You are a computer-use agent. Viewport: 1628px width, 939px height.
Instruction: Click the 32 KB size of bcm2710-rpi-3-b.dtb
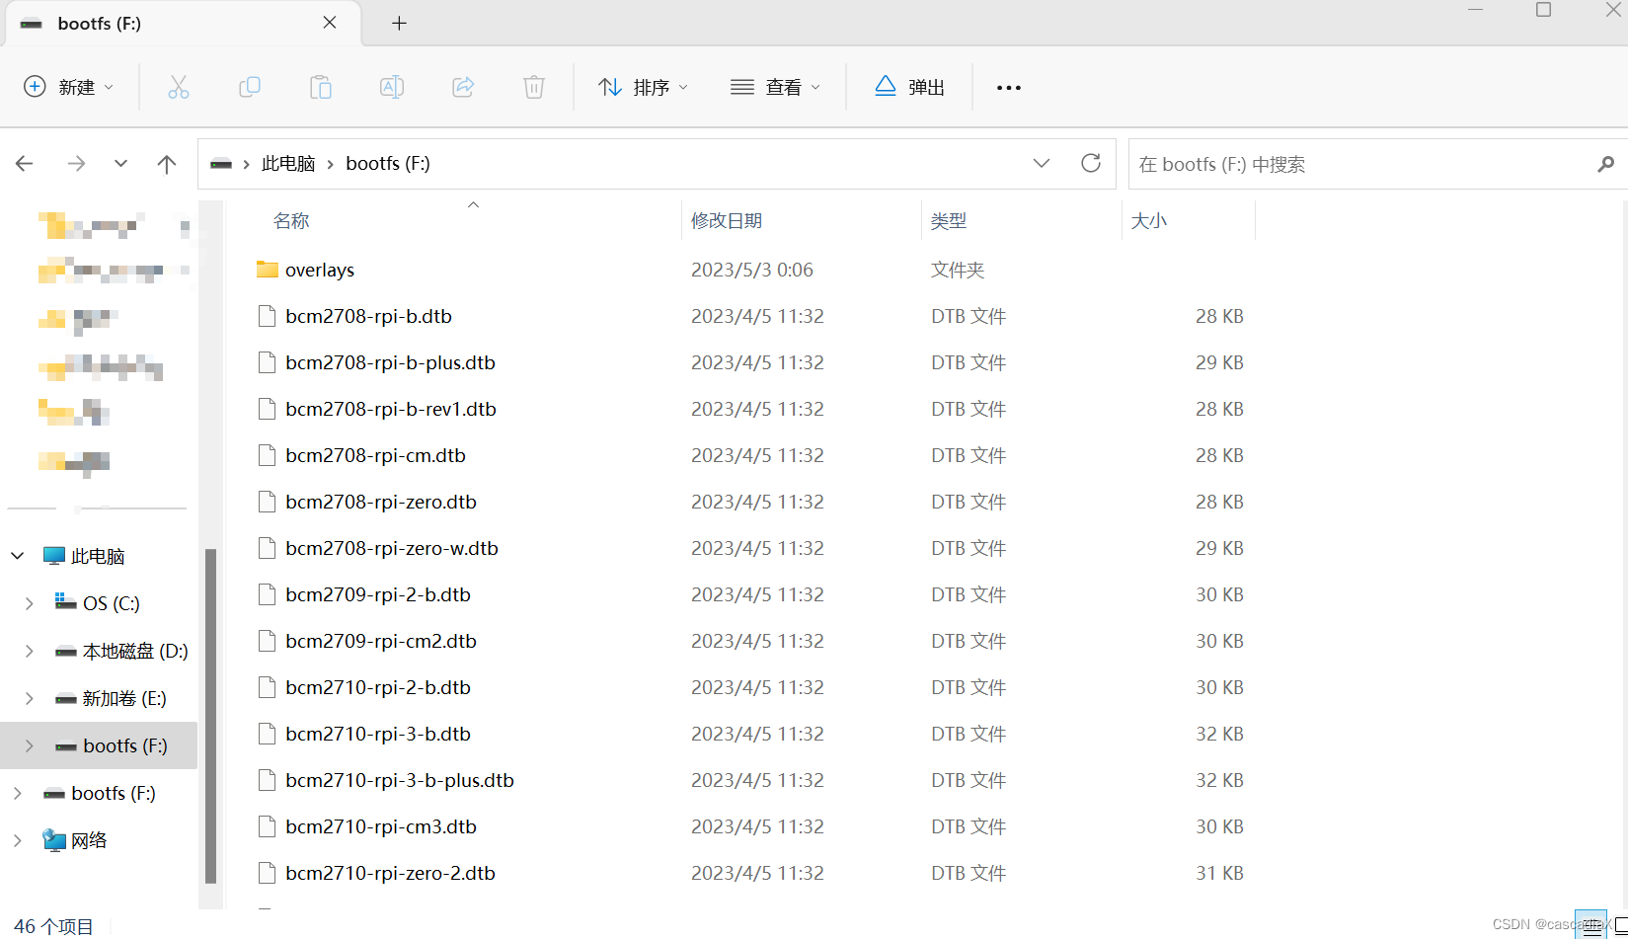coord(1219,734)
